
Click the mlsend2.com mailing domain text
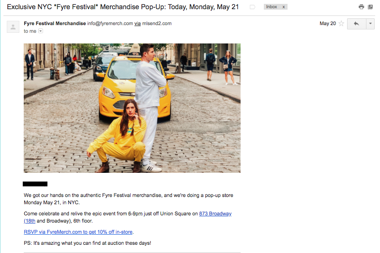[x=157, y=24]
